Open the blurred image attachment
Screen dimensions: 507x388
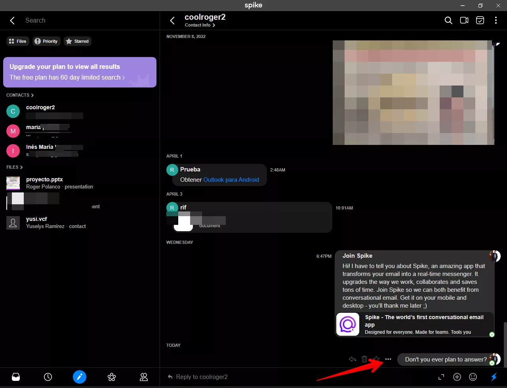413,93
